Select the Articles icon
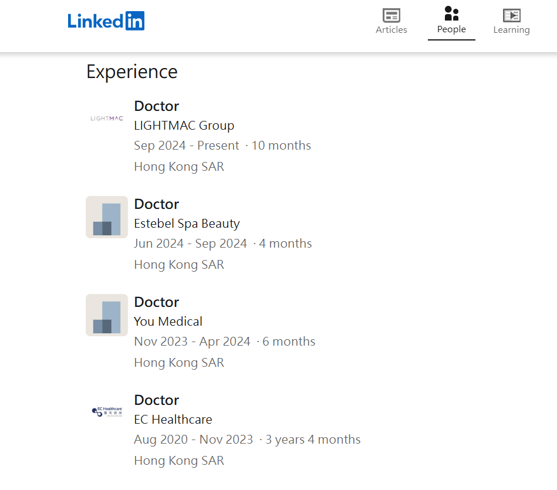Image resolution: width=557 pixels, height=490 pixels. (391, 16)
